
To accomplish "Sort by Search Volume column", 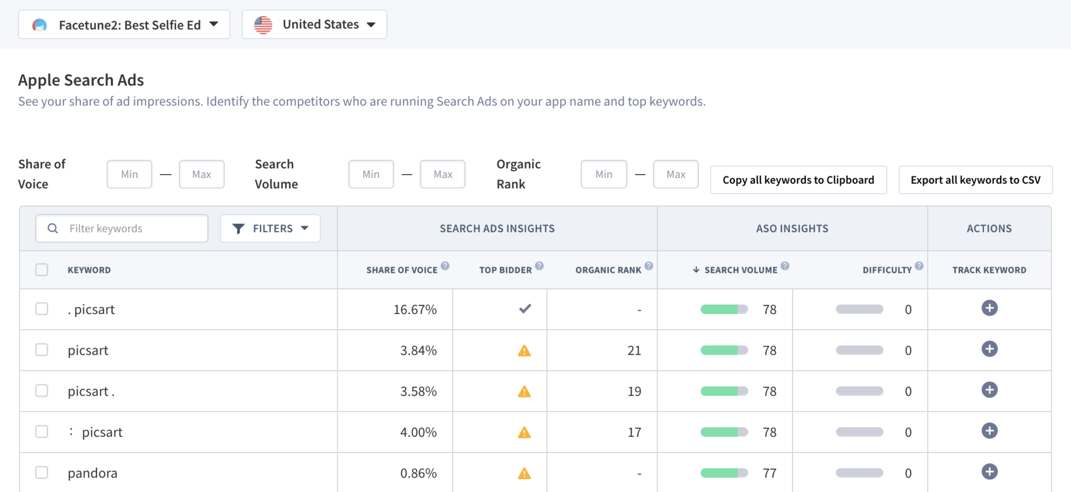I will coord(741,270).
